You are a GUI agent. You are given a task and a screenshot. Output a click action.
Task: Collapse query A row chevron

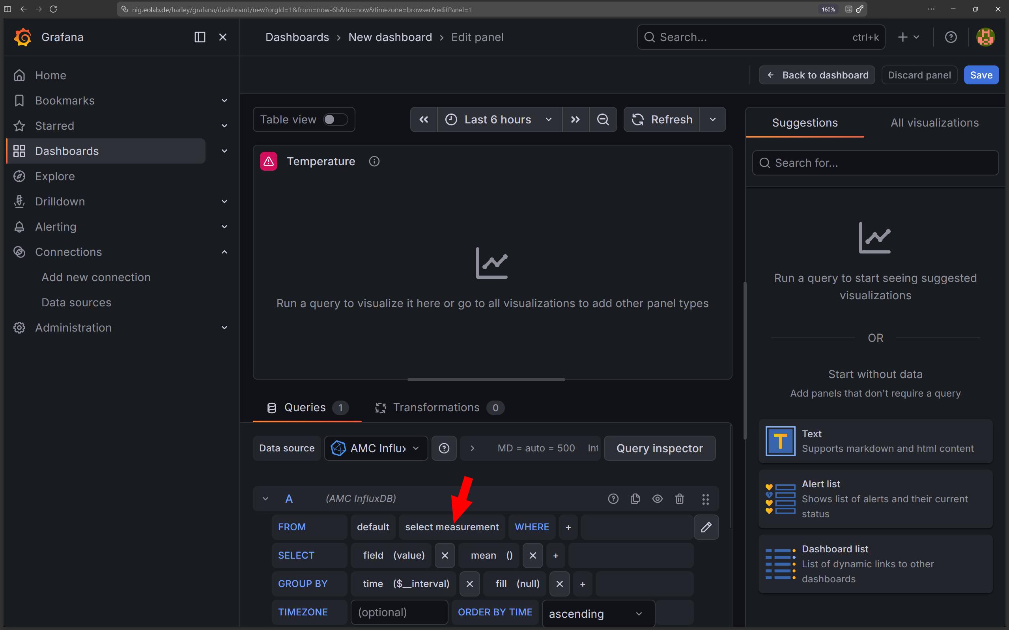tap(265, 499)
